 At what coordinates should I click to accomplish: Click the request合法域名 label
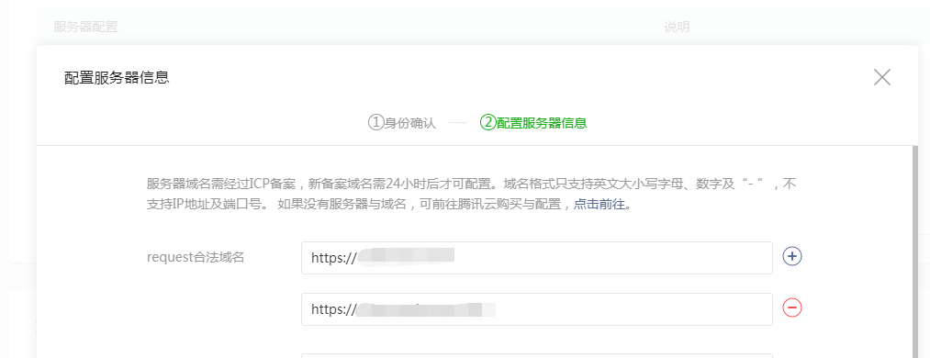pyautogui.click(x=196, y=257)
